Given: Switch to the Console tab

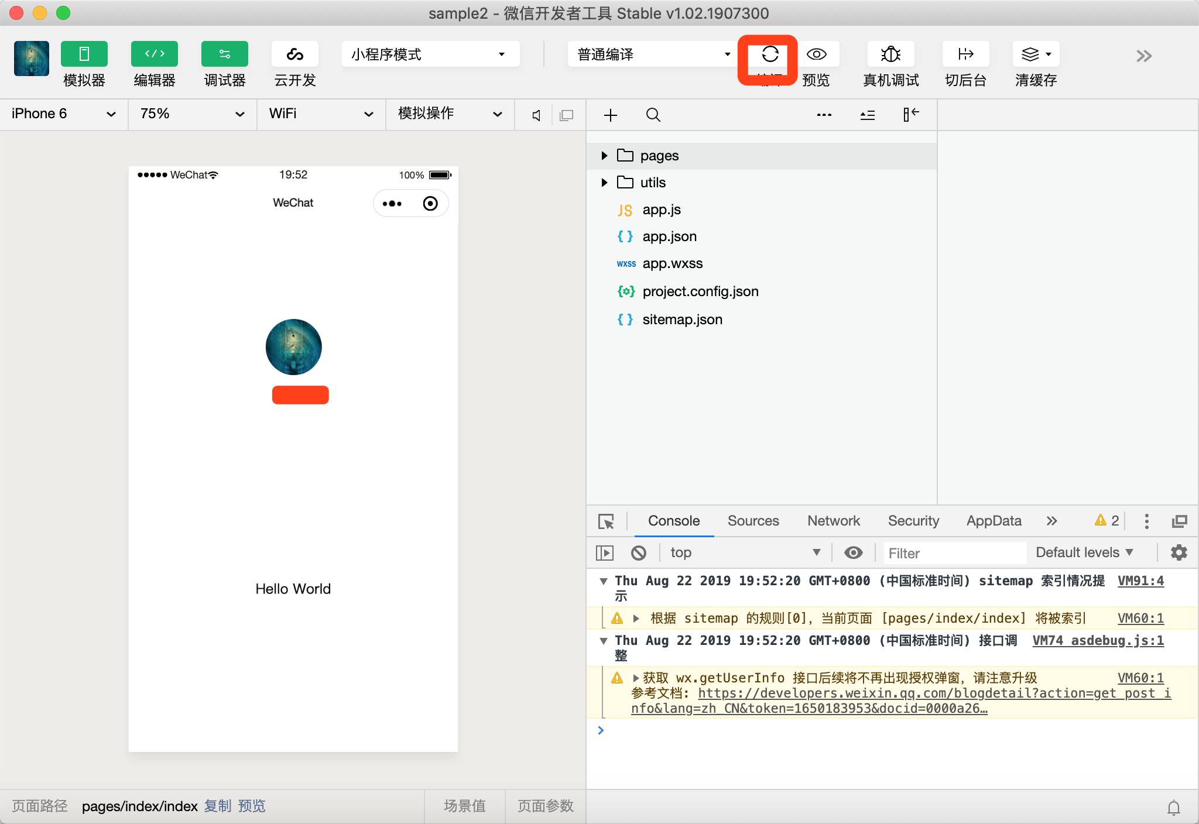Looking at the screenshot, I should [x=674, y=521].
